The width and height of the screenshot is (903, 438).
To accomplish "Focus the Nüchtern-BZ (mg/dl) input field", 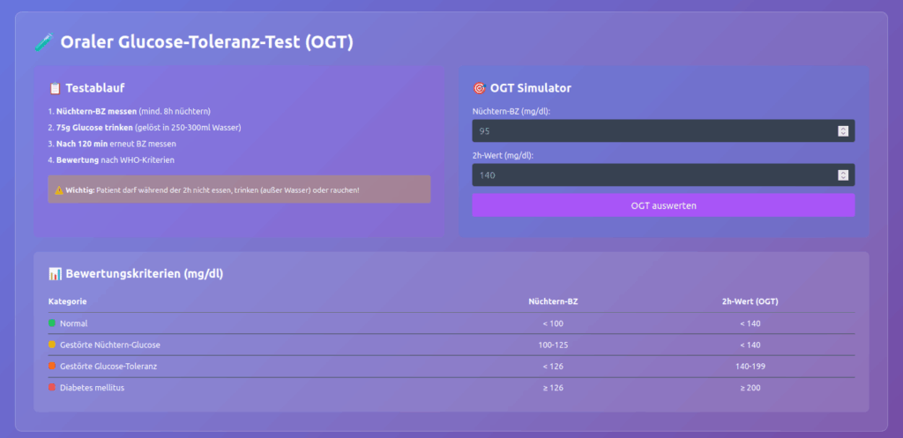I will click(653, 131).
